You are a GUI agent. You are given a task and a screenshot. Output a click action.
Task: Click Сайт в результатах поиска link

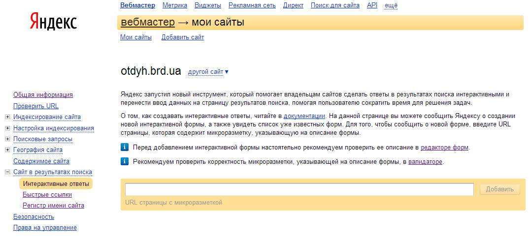[53, 172]
